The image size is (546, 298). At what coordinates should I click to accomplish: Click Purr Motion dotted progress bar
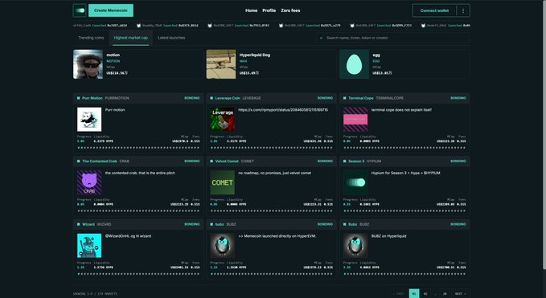tap(138, 148)
